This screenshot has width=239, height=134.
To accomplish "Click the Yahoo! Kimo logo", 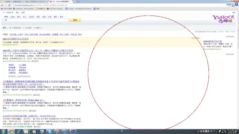I will (x=223, y=19).
